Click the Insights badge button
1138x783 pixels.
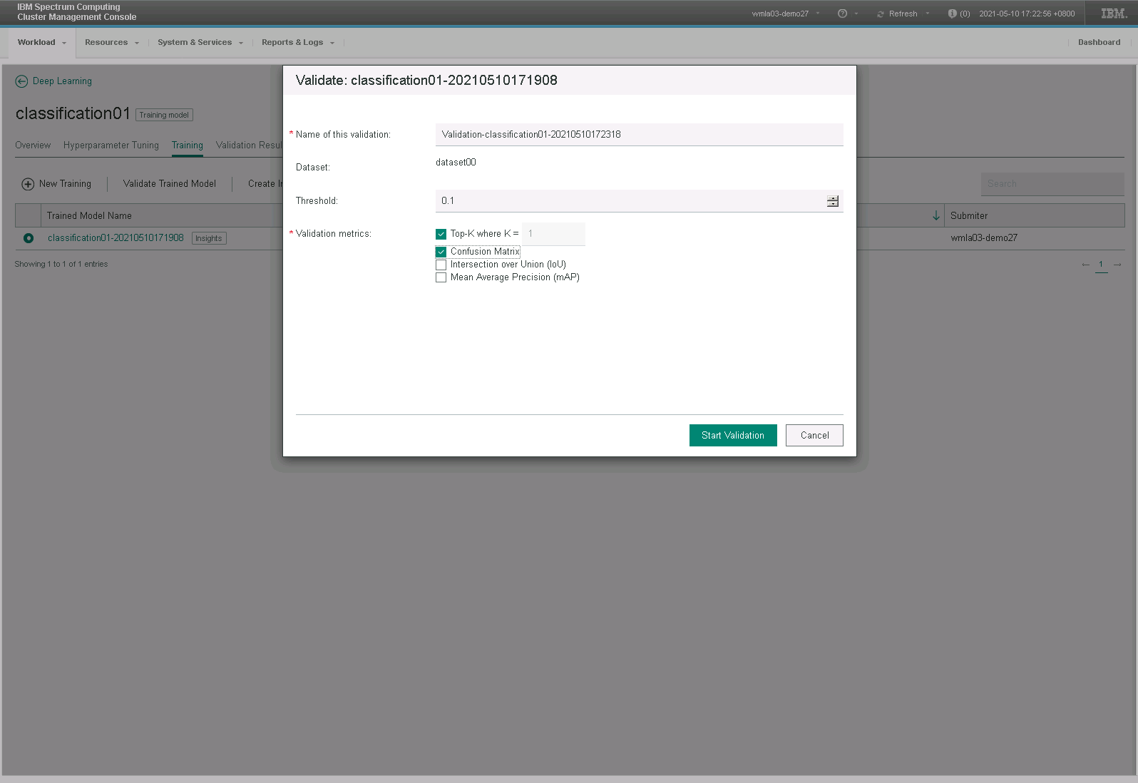(x=209, y=239)
